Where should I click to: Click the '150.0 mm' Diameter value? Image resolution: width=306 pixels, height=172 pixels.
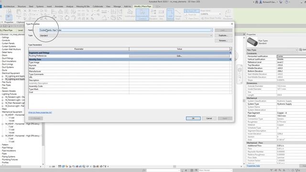[291, 116]
